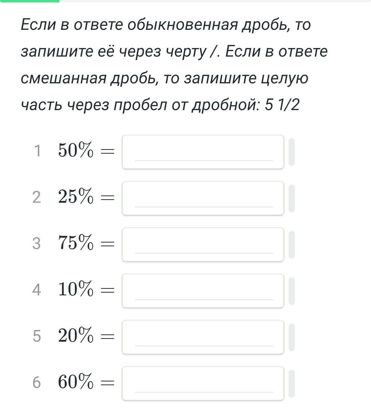Click the gray status bar beside 10% field
This screenshot has height=412, width=371.
(x=291, y=291)
